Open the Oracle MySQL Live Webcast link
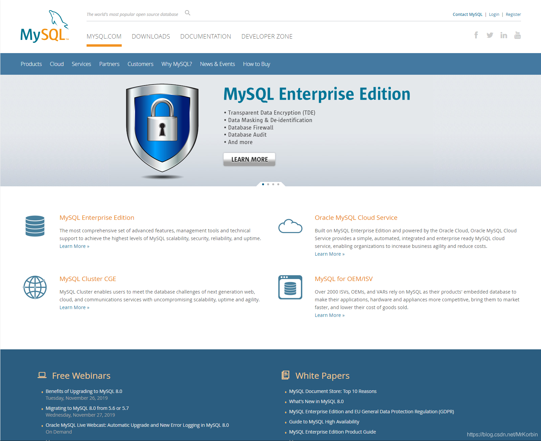541x441 pixels. [x=137, y=425]
